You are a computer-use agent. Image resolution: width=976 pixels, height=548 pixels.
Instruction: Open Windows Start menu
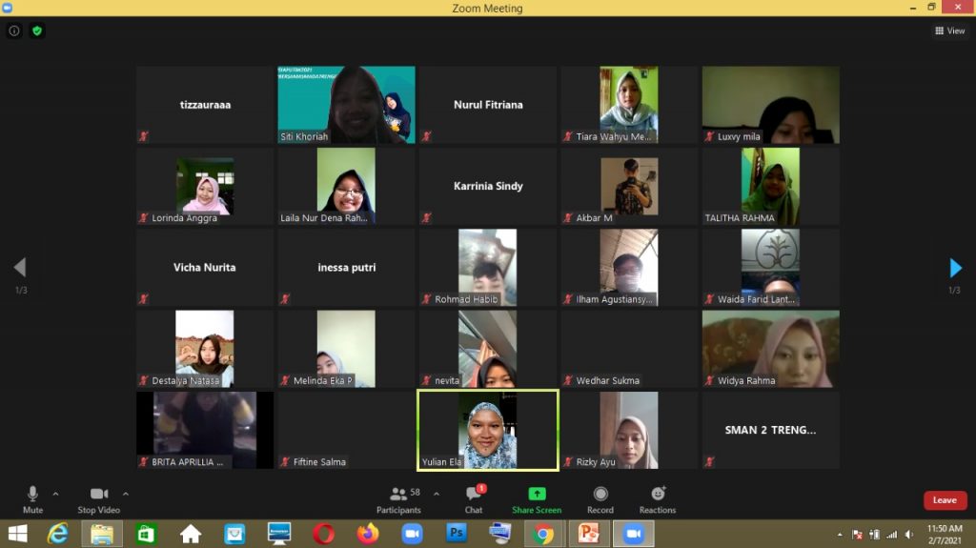[17, 534]
